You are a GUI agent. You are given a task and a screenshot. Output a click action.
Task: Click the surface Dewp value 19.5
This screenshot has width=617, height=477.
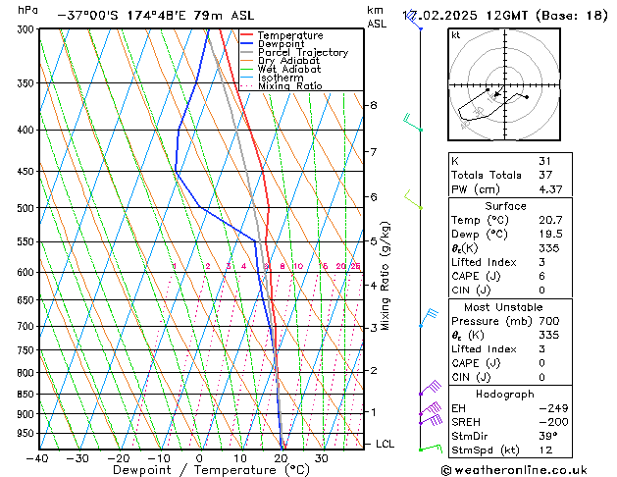[x=550, y=234]
